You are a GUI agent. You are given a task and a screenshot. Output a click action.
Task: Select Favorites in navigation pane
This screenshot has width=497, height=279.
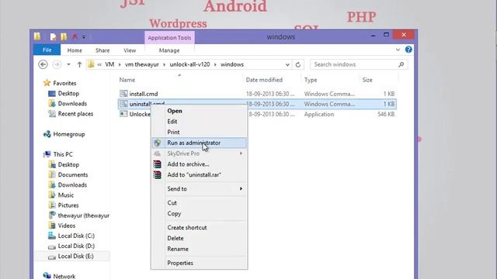64,83
